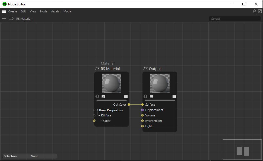Image resolution: width=263 pixels, height=161 pixels.
Task: Click the Surface port label
Action: [150, 105]
